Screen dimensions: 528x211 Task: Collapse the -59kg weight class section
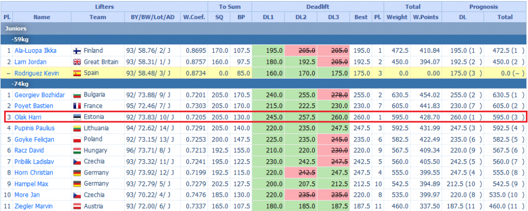[22, 40]
